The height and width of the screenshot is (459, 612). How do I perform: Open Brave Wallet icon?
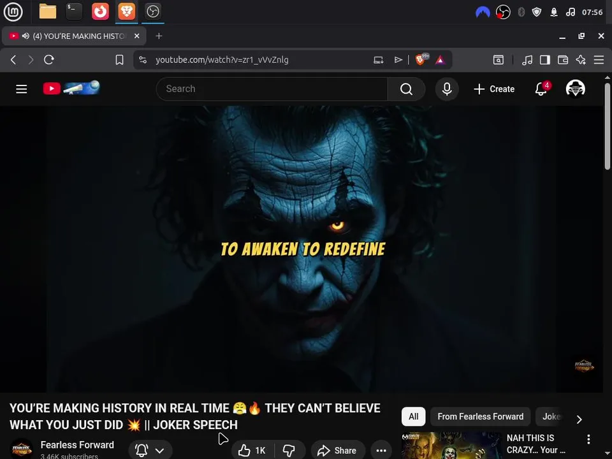[x=563, y=60]
